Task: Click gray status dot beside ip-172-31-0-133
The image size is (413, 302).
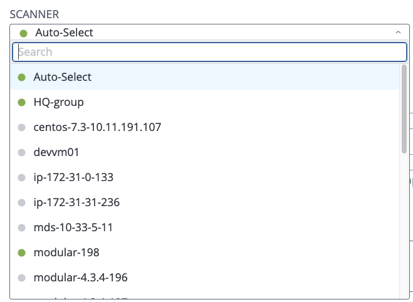Action: (21, 177)
